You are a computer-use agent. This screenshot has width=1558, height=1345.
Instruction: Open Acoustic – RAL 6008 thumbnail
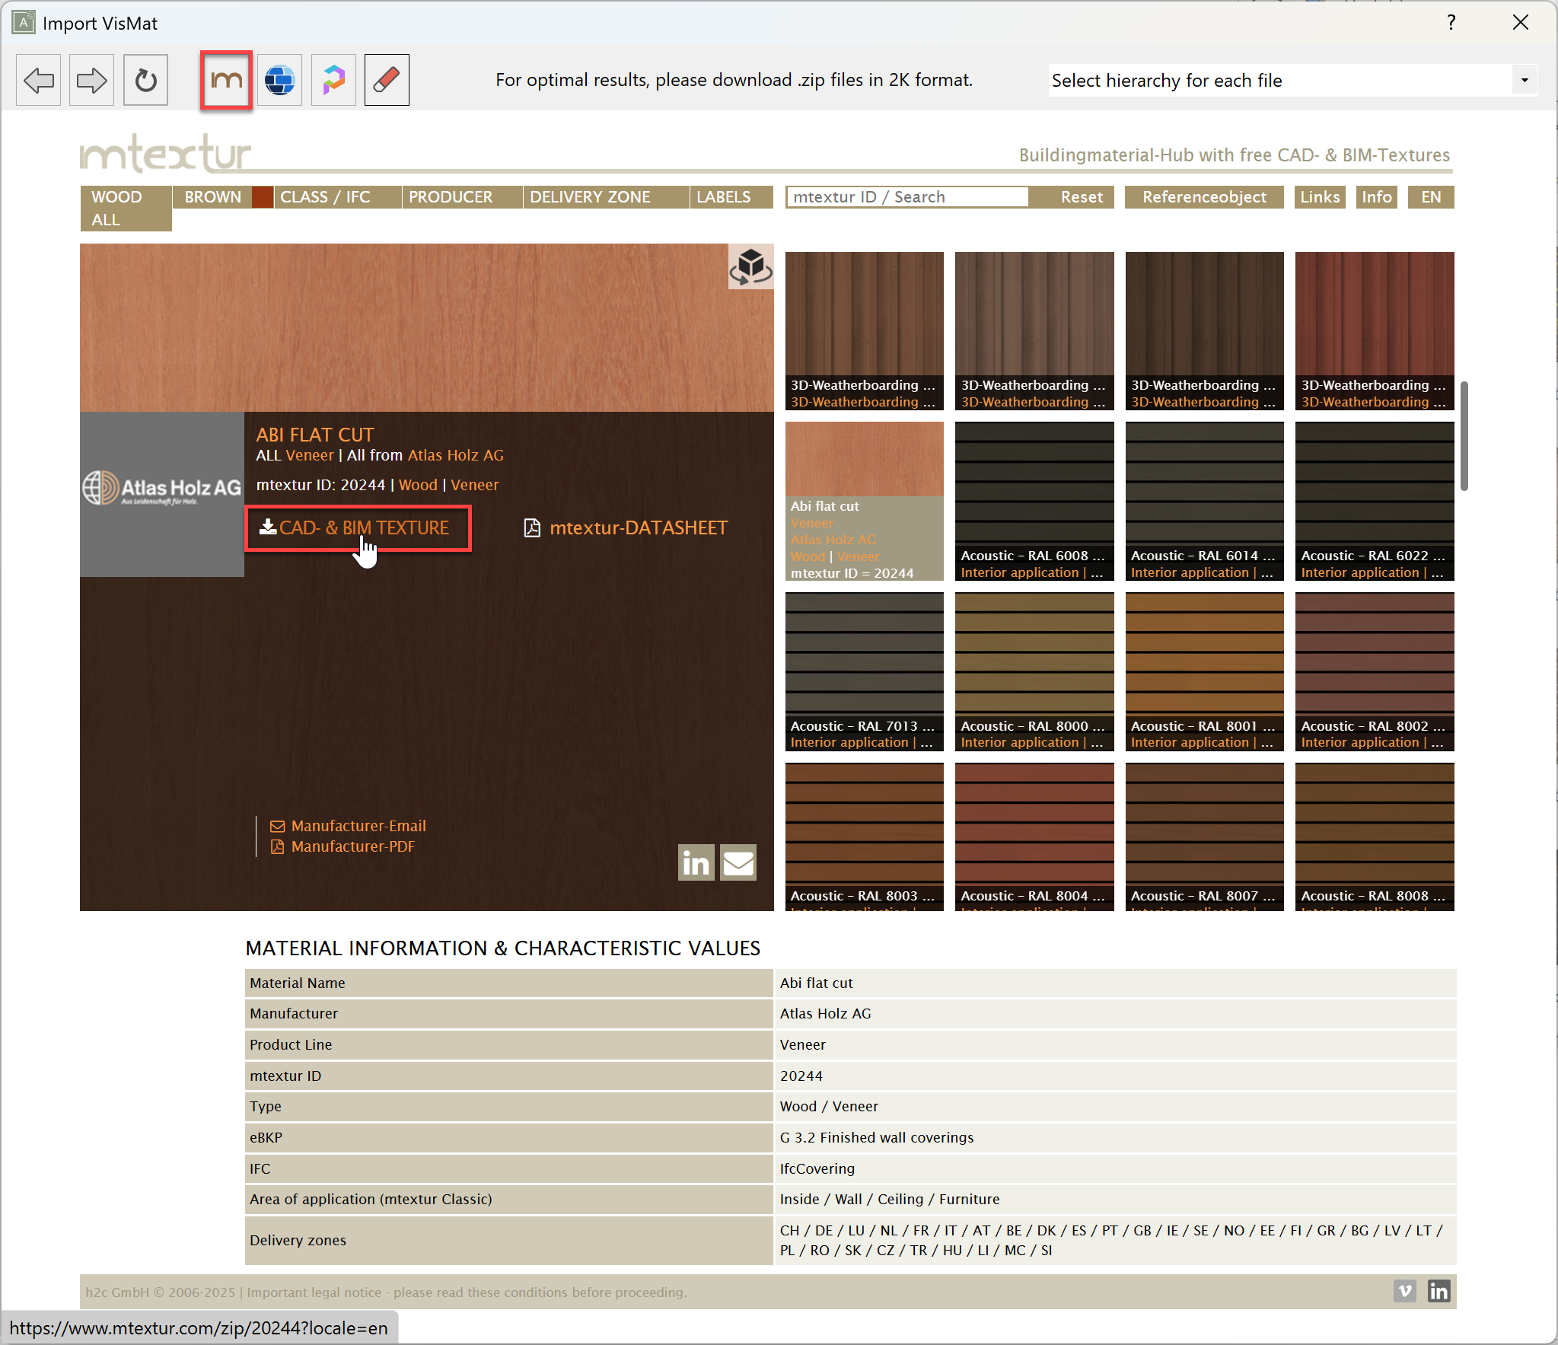point(1034,501)
